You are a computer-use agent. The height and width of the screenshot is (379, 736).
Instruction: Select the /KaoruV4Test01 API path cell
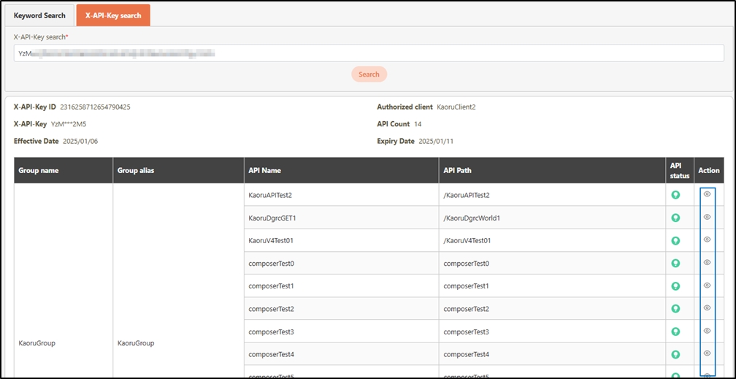[467, 240]
